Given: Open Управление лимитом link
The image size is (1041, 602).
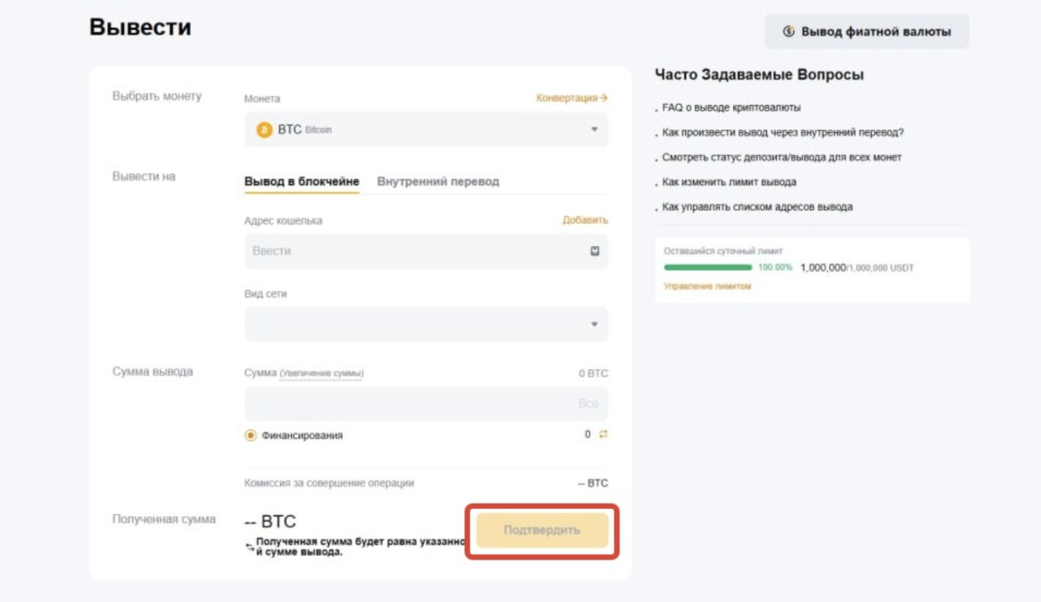Looking at the screenshot, I should coord(707,286).
